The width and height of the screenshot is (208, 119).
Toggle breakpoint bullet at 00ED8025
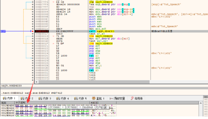click(33, 56)
